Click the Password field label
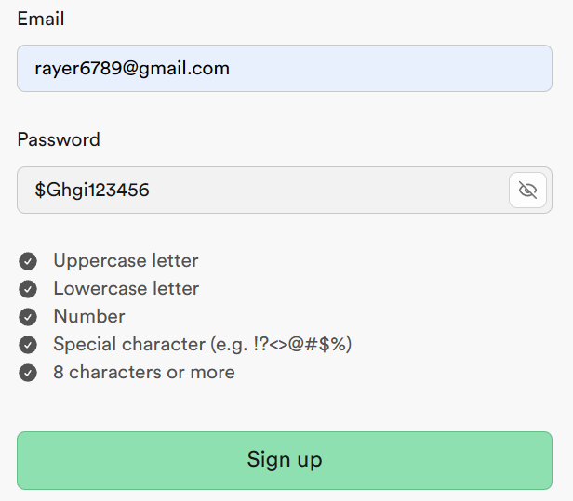The image size is (573, 501). (59, 140)
